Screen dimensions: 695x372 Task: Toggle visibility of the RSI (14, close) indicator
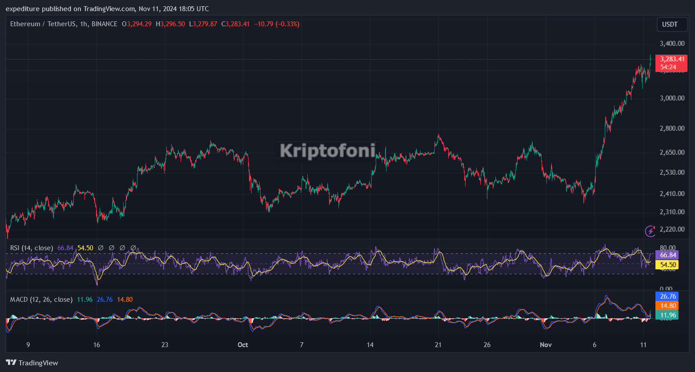(x=31, y=248)
